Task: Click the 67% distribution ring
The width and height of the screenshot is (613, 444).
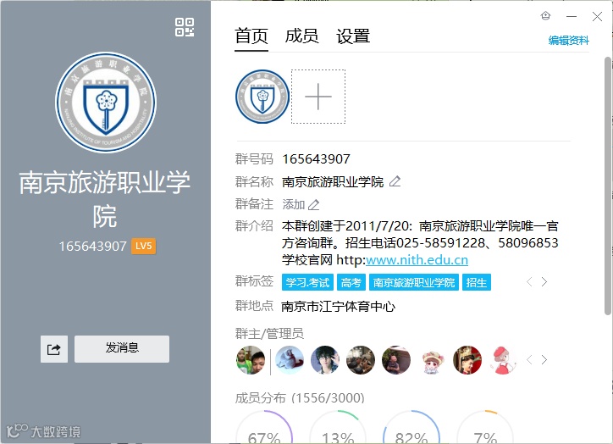Action: coord(264,427)
